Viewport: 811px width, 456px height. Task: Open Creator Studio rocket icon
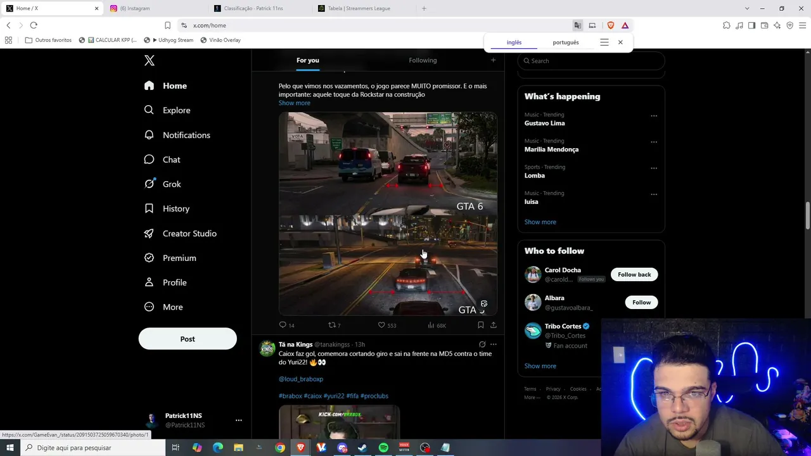(x=149, y=234)
